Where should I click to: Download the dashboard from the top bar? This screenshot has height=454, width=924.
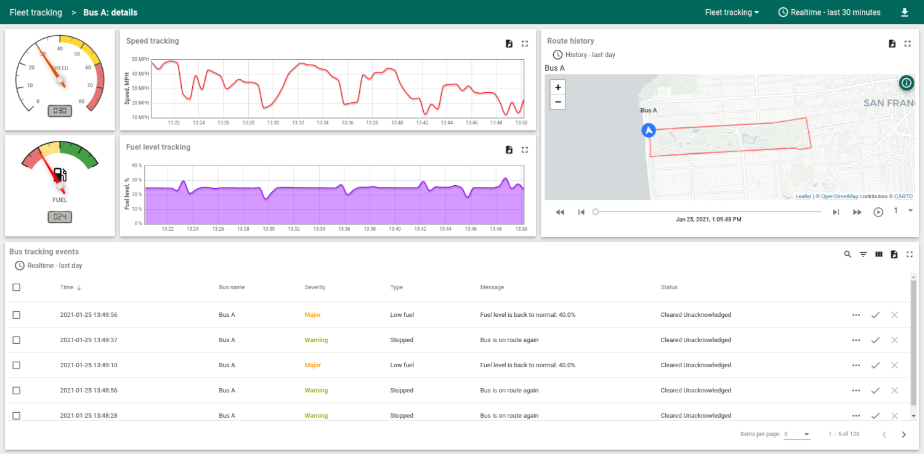pyautogui.click(x=904, y=12)
